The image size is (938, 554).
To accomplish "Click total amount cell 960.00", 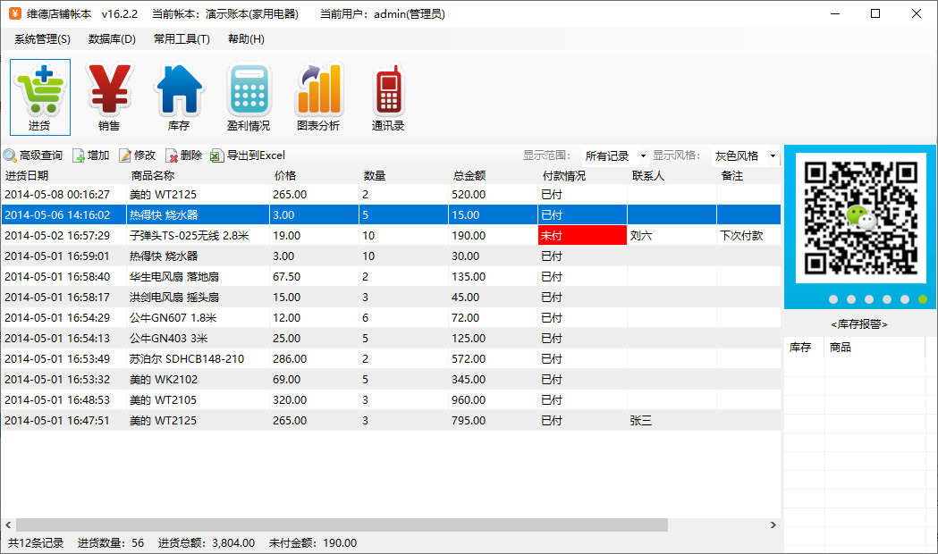I will (x=493, y=399).
